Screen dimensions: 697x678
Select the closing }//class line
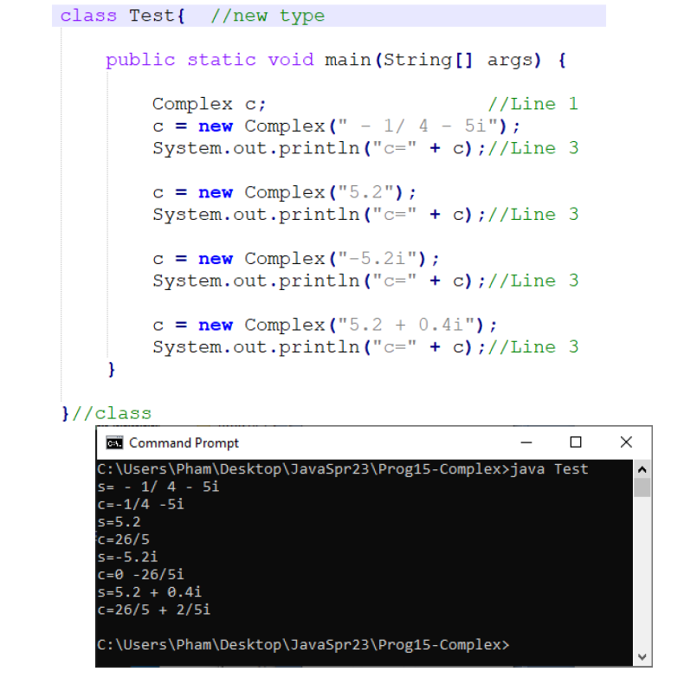point(104,413)
